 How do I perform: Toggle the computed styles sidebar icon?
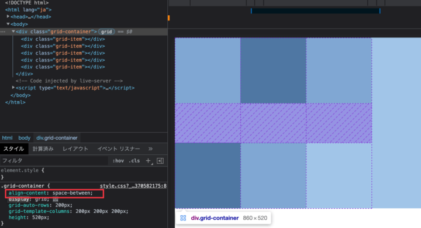pos(160,161)
